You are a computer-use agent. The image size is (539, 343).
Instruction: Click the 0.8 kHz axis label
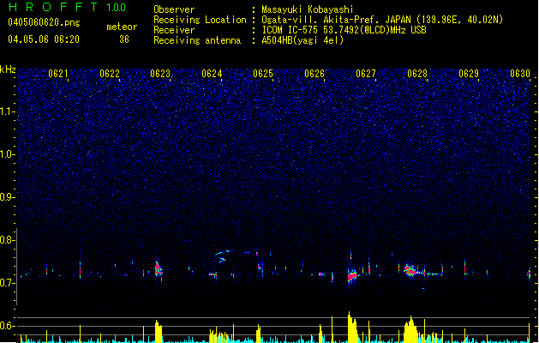pyautogui.click(x=8, y=240)
